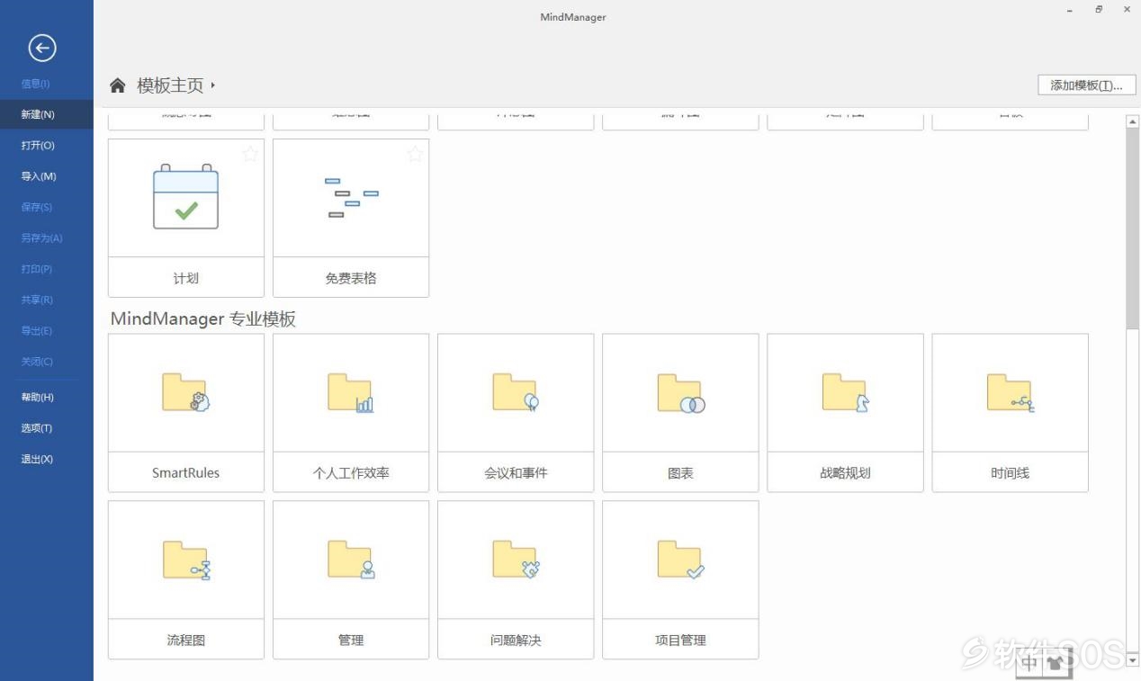
Task: Open the 计划 calendar template icon
Action: [x=186, y=197]
